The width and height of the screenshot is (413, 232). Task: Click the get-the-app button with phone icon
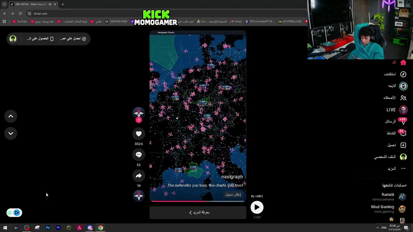click(x=40, y=39)
